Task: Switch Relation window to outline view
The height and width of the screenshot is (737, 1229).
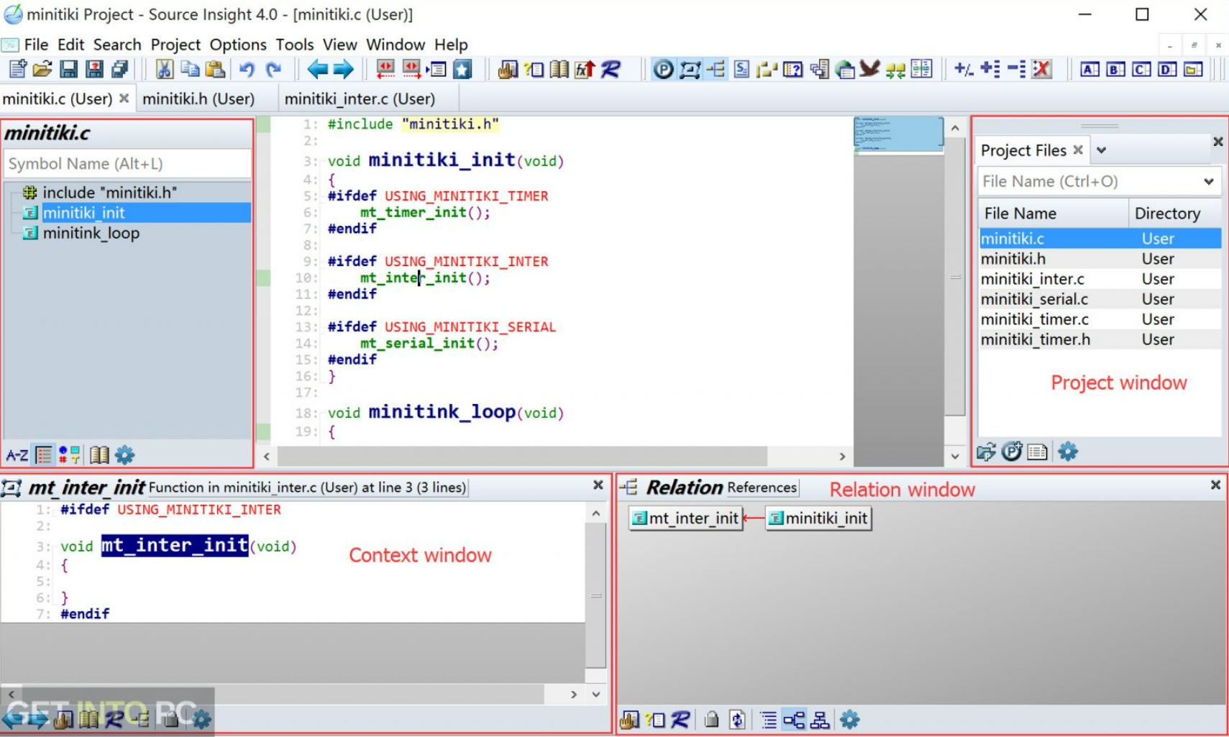Action: coord(768,720)
